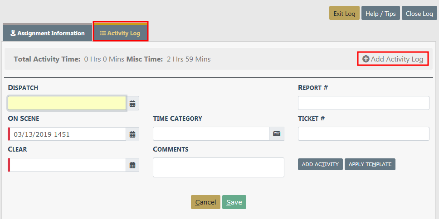This screenshot has width=439, height=219.
Task: Click into the Report # field
Action: [363, 103]
